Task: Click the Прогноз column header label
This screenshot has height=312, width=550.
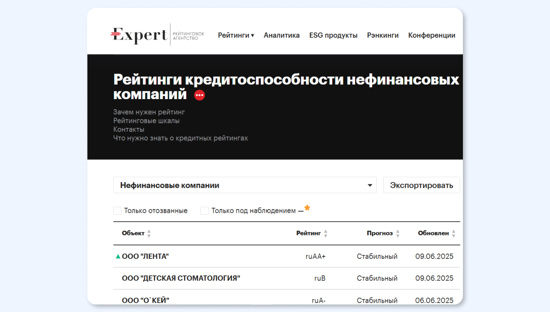Action: (379, 234)
